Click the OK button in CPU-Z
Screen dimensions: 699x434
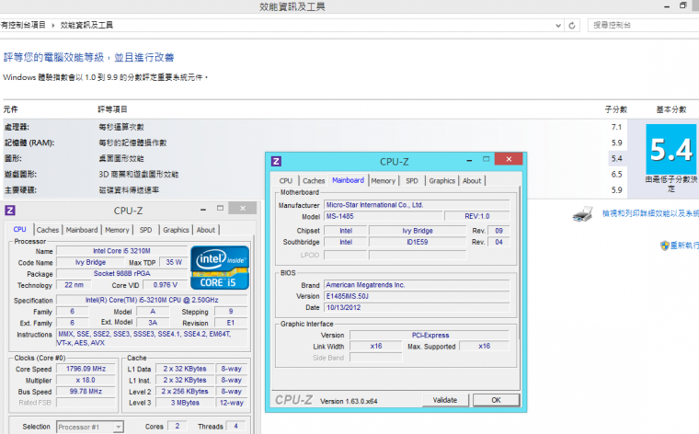(496, 400)
